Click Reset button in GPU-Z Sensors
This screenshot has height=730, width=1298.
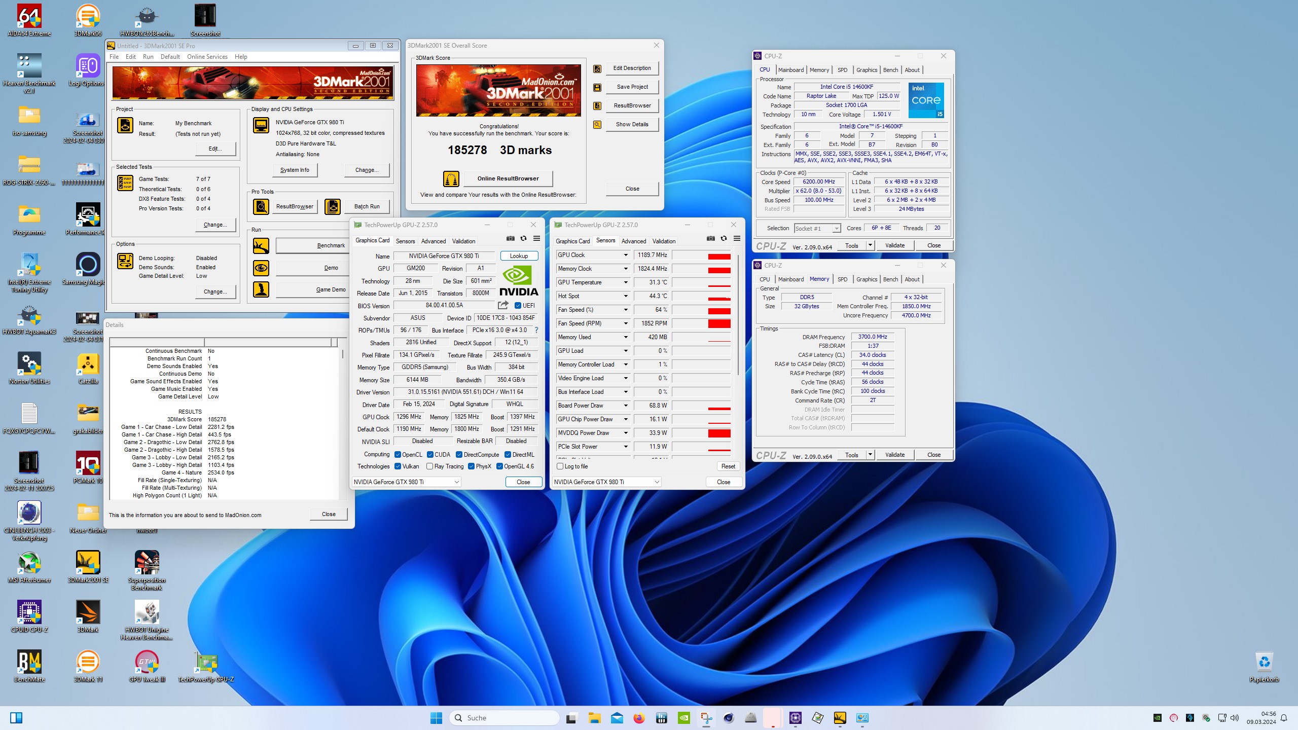(x=728, y=466)
